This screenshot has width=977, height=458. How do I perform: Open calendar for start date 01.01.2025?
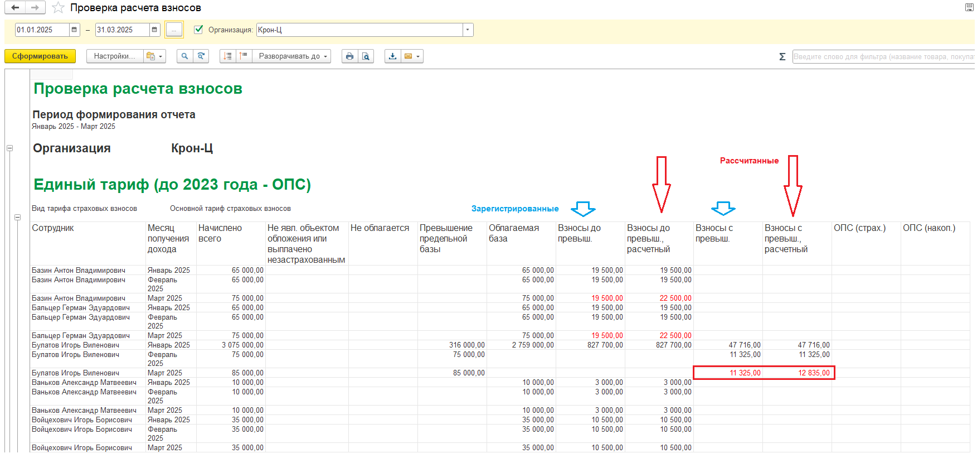74,30
